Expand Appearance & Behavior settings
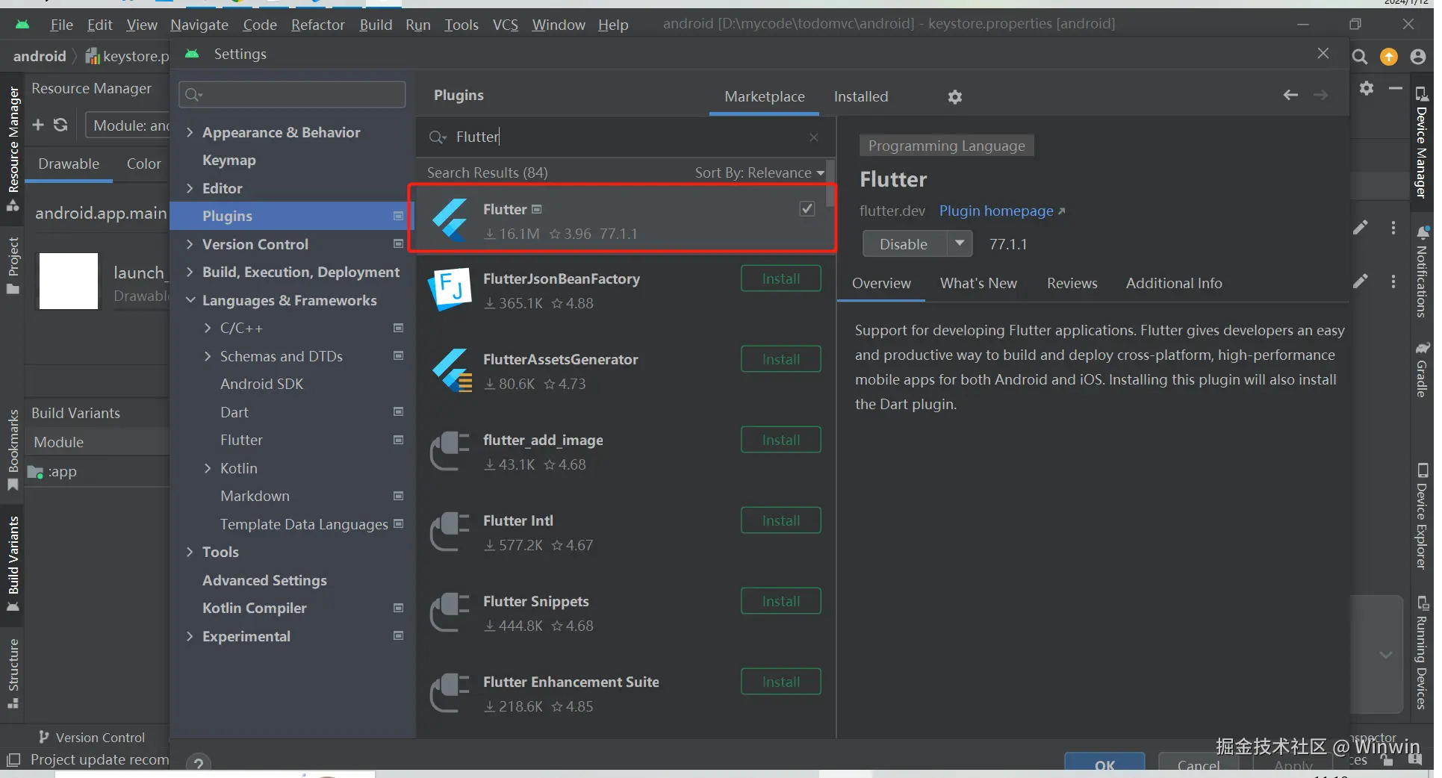The image size is (1442, 778). point(190,133)
